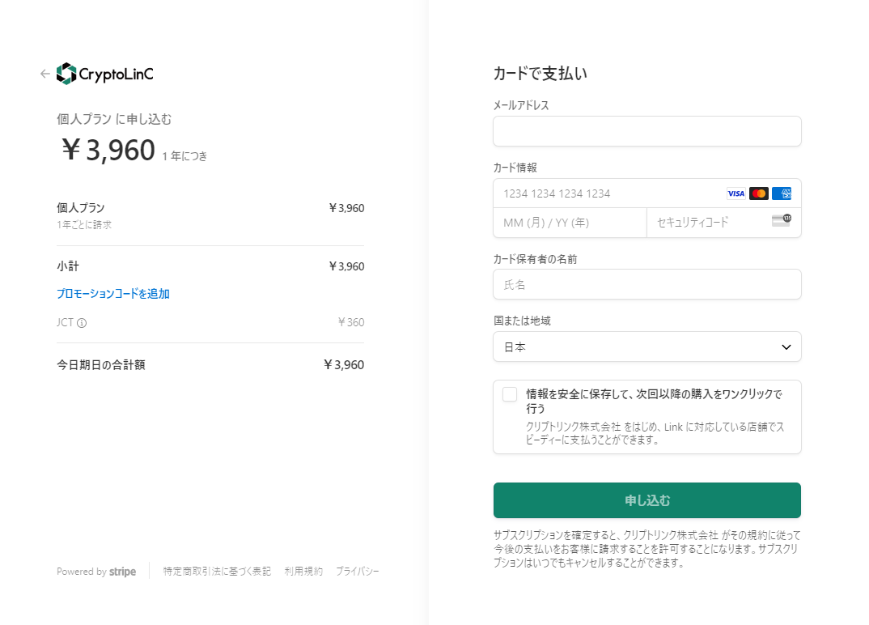Click the back arrow beside CryptoLinC logo
This screenshot has width=869, height=625.
(x=45, y=74)
